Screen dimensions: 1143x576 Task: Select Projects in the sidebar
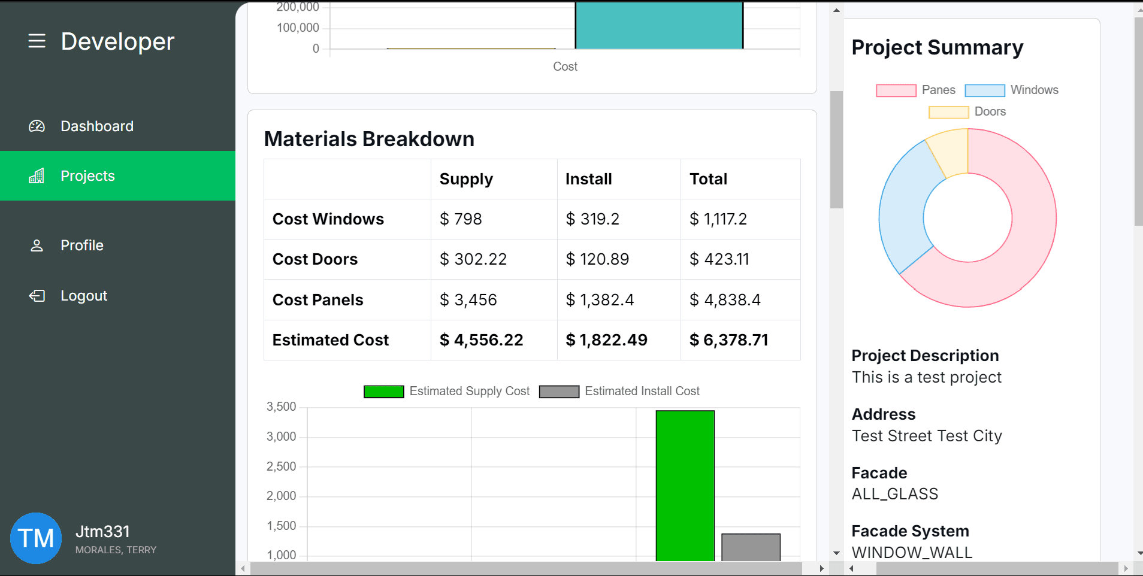(87, 176)
